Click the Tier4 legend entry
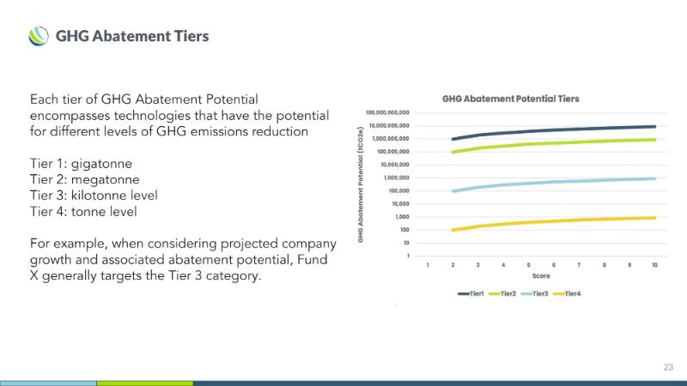Viewport: 687px width, 386px height. pyautogui.click(x=568, y=293)
